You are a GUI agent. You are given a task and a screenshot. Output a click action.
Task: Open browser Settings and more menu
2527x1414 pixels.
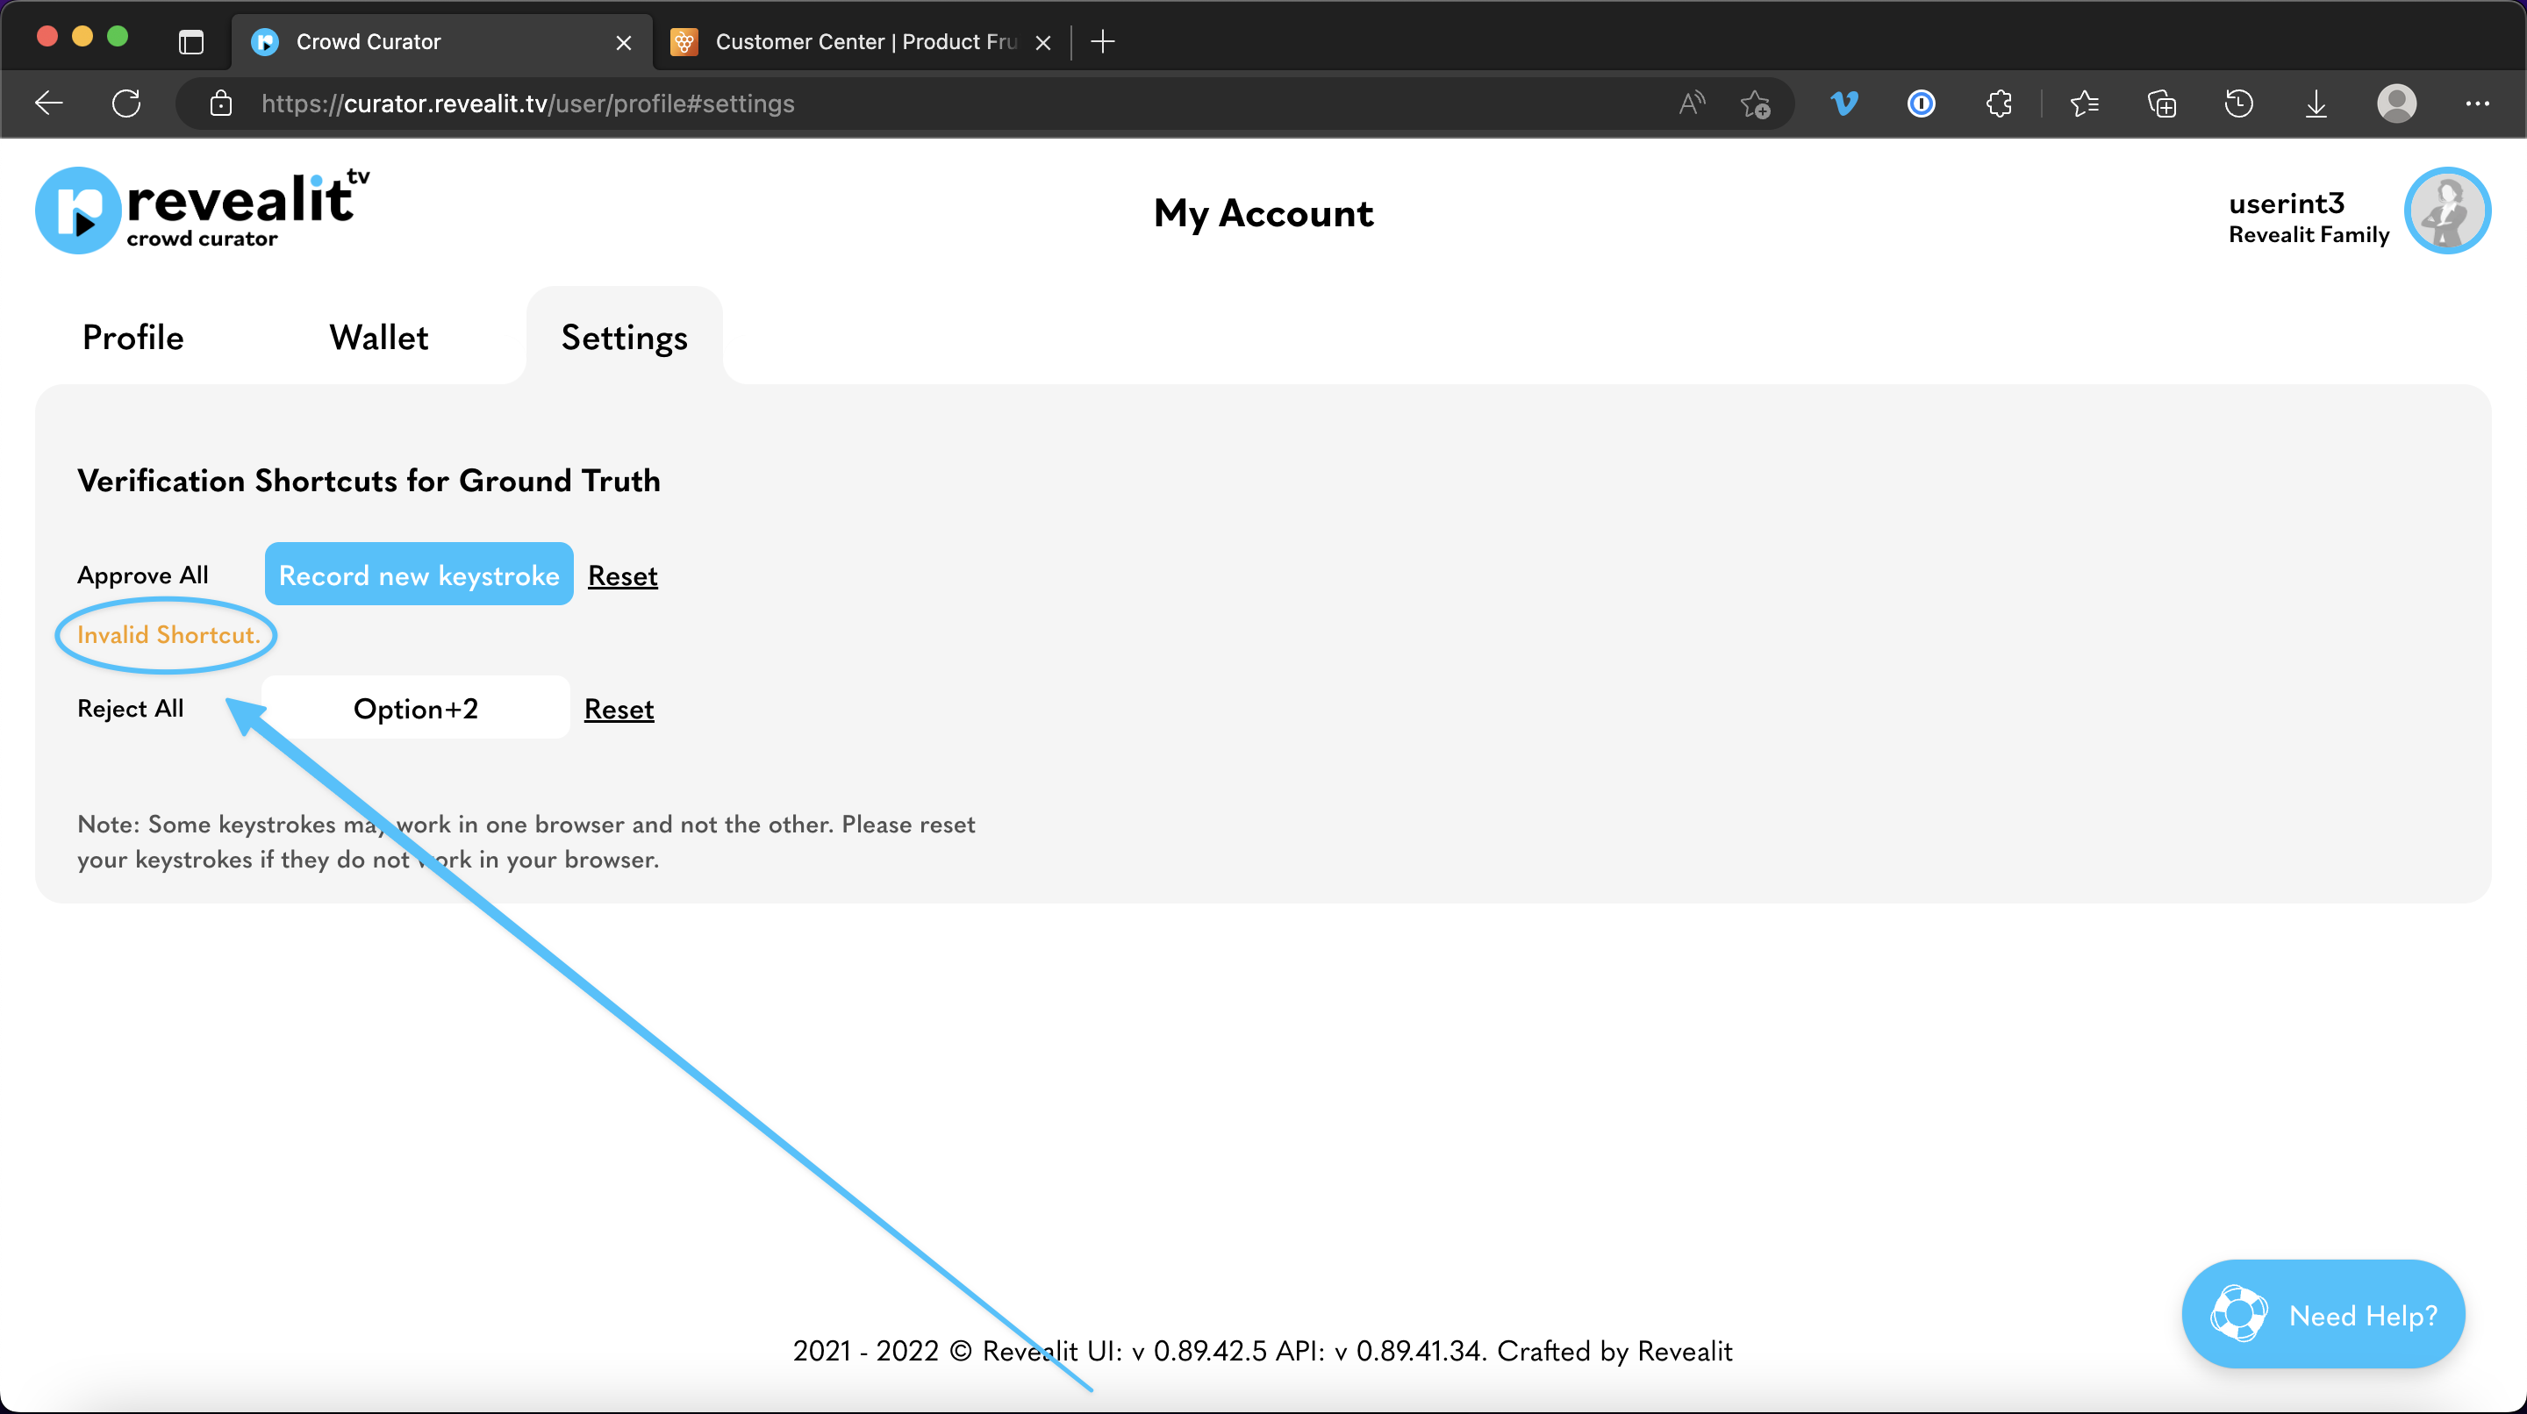point(2477,103)
